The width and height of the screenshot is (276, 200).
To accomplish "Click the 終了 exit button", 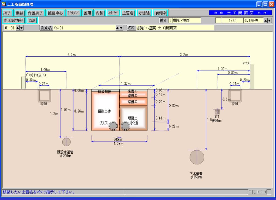I will (x=7, y=13).
